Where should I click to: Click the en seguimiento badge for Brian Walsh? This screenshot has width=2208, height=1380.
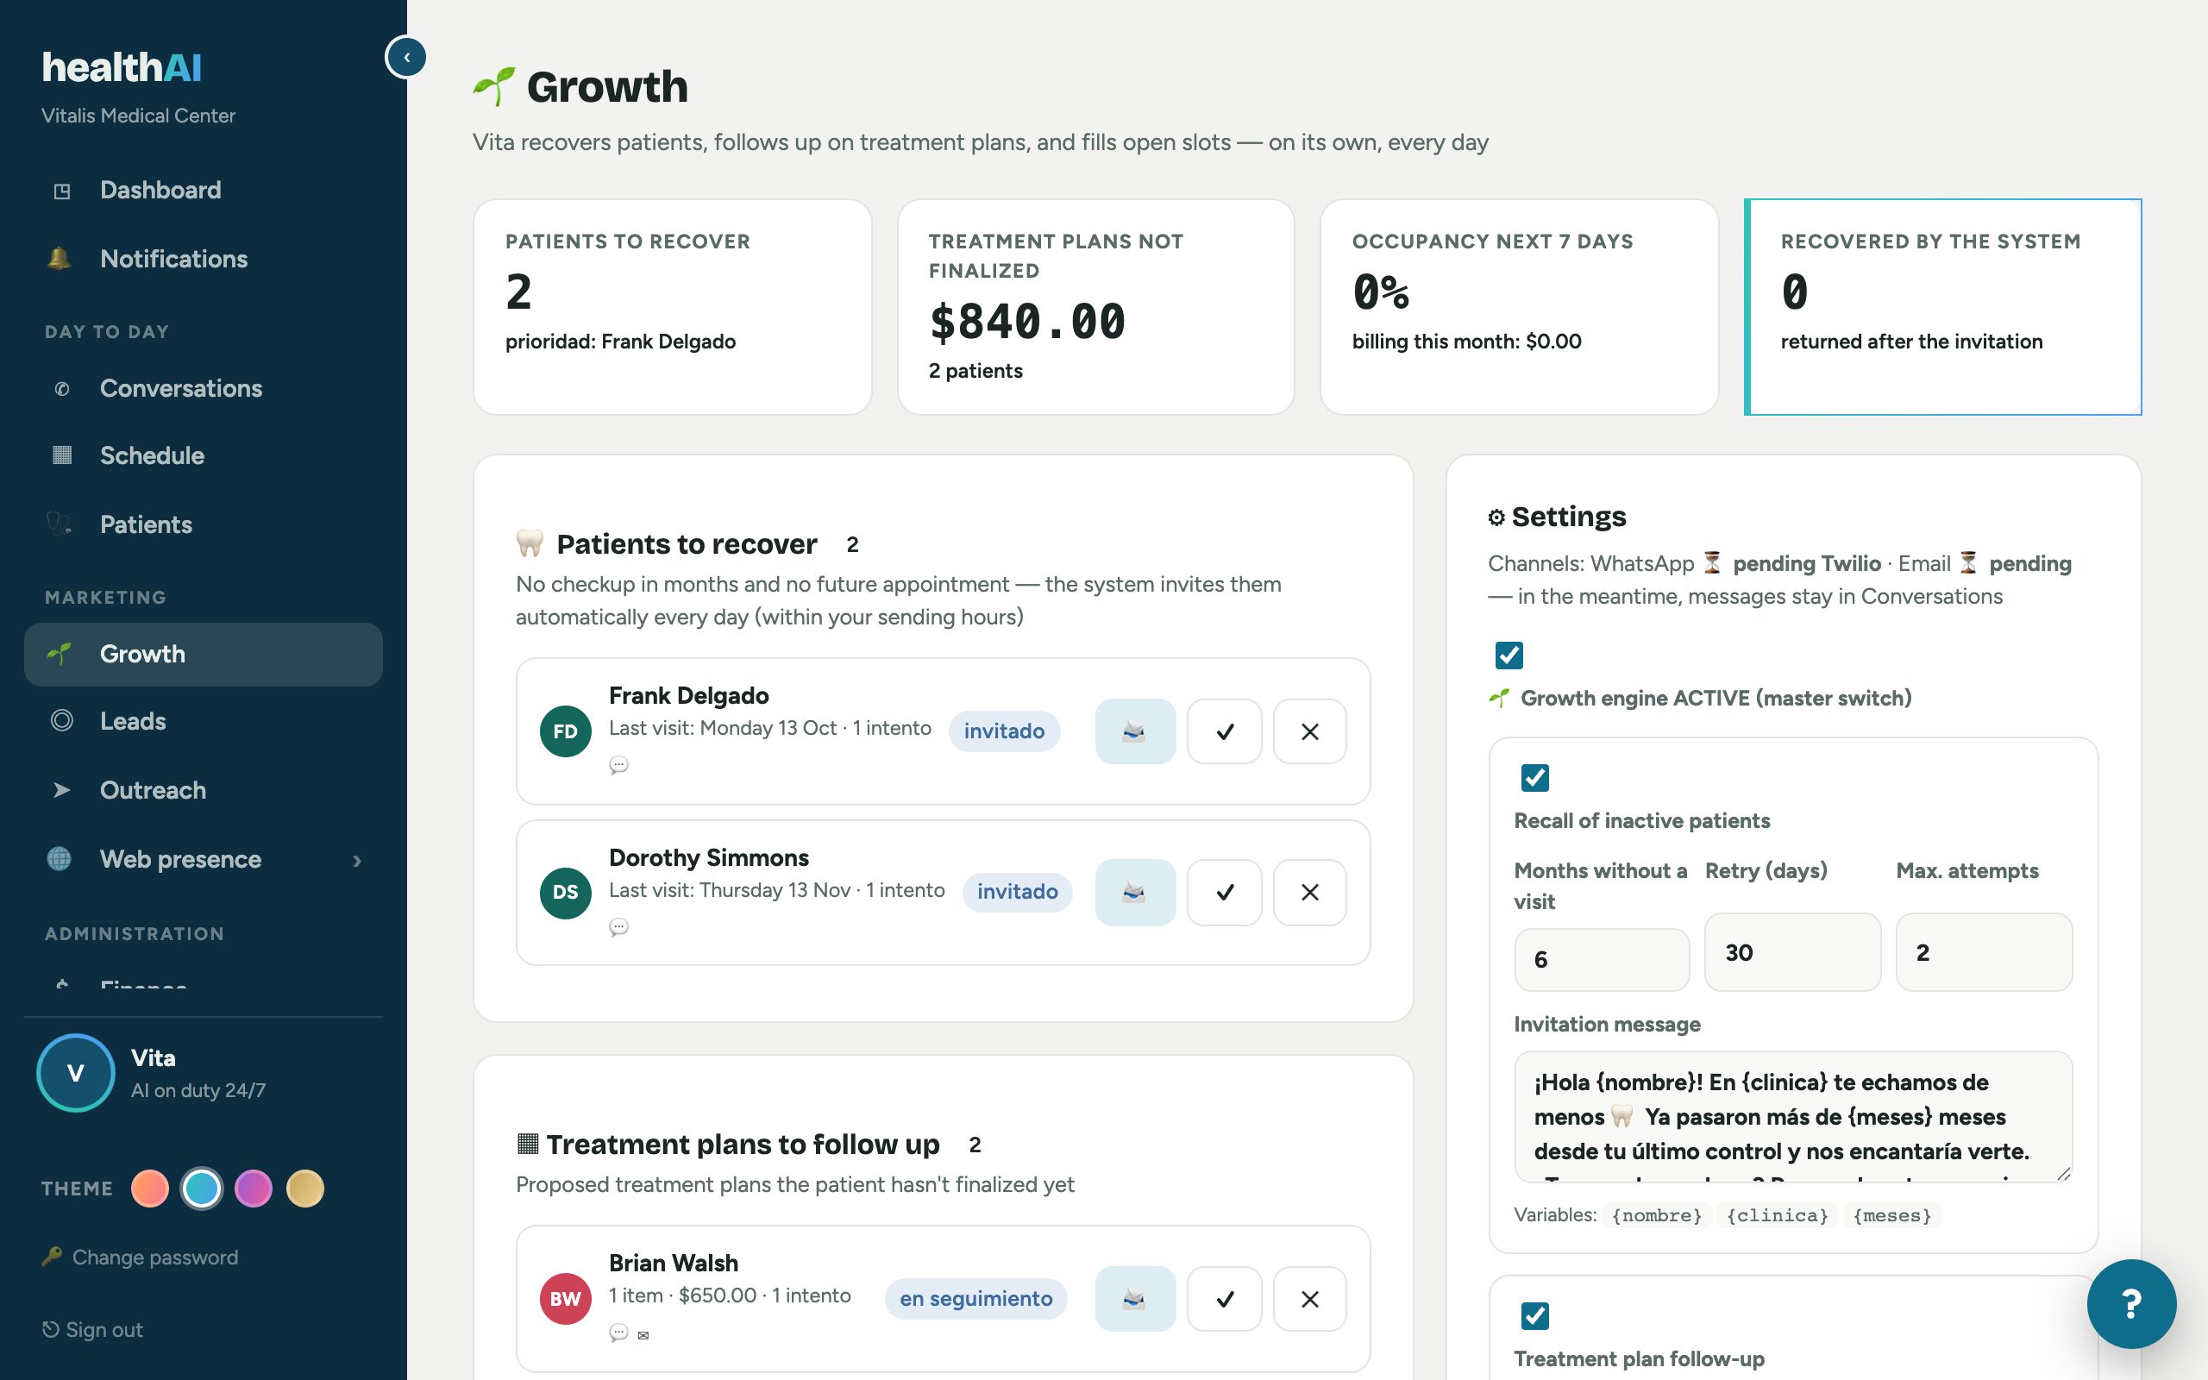coord(975,1299)
